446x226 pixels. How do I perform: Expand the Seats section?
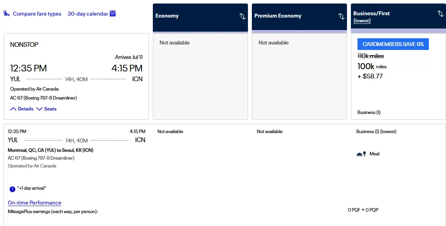pos(46,109)
